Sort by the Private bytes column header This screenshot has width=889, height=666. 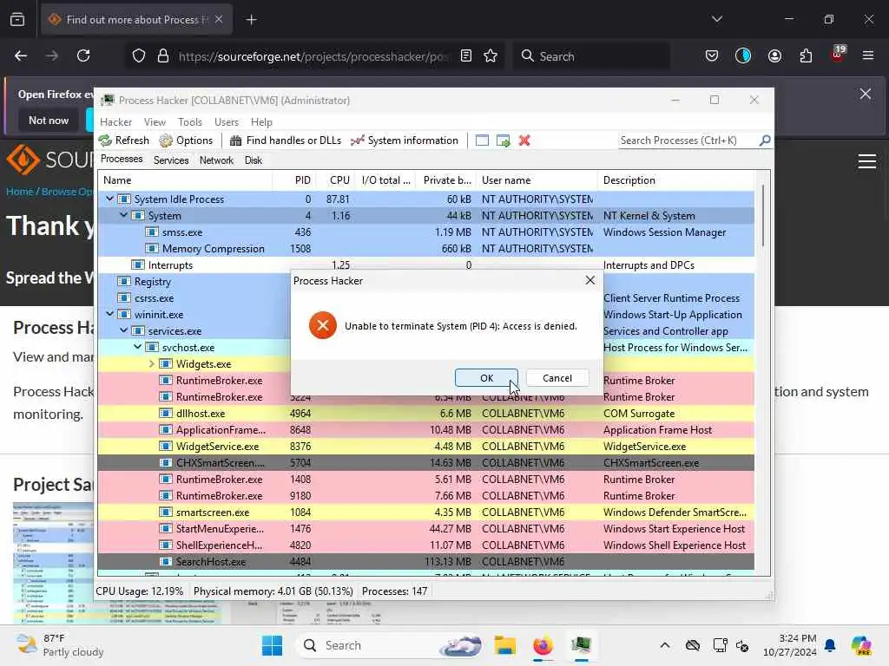(447, 180)
